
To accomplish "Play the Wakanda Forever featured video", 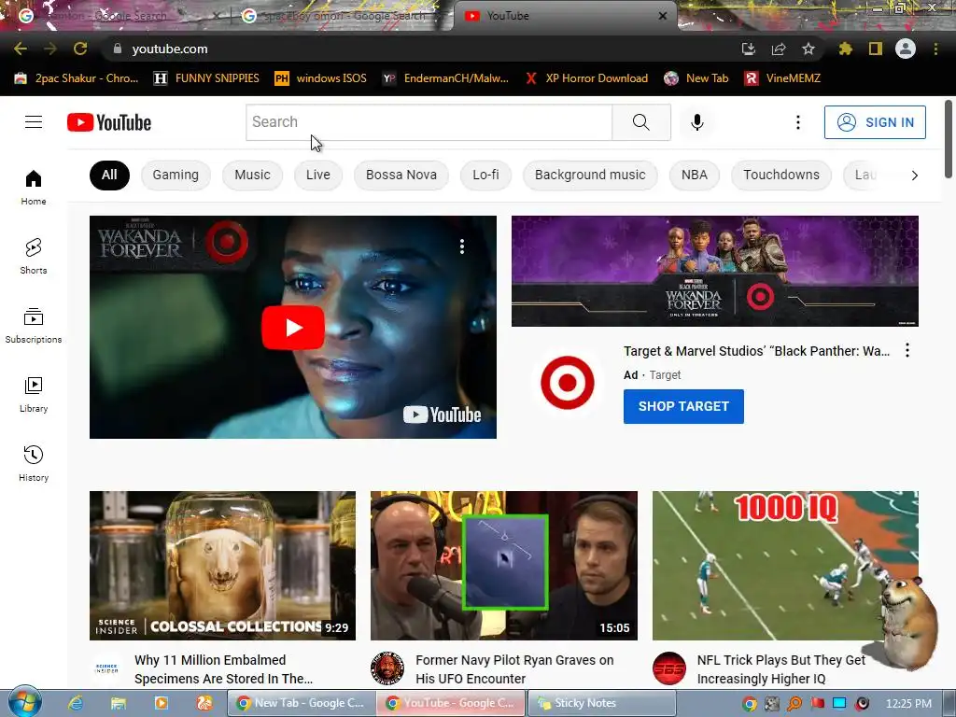I will click(x=293, y=328).
